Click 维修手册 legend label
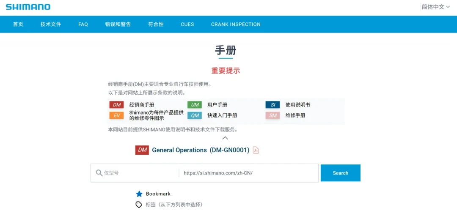 (x=295, y=115)
